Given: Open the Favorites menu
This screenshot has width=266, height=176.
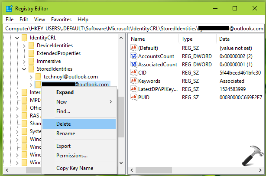Looking at the screenshot, I should (61, 20).
